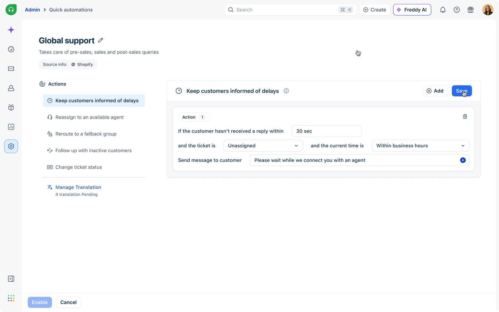
Task: Open the user profile avatar
Action: point(488,10)
